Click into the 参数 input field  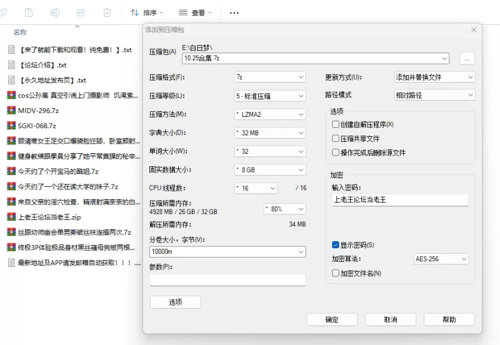point(227,280)
